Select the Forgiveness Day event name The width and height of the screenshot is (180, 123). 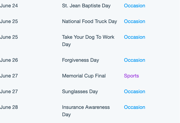(x=80, y=60)
